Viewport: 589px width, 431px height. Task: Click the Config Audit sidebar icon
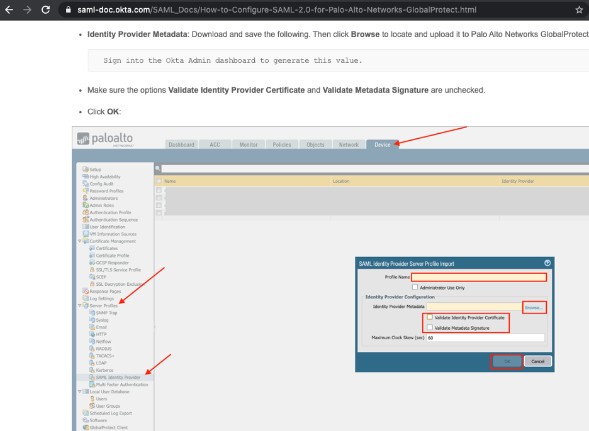tap(86, 183)
